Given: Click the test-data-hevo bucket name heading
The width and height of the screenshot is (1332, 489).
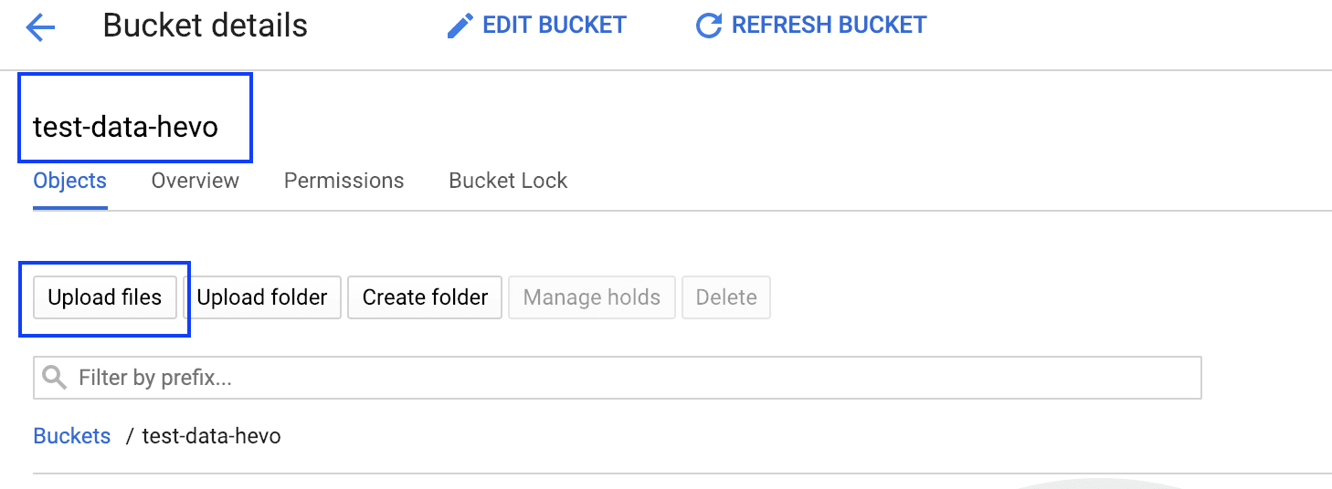Looking at the screenshot, I should click(126, 127).
